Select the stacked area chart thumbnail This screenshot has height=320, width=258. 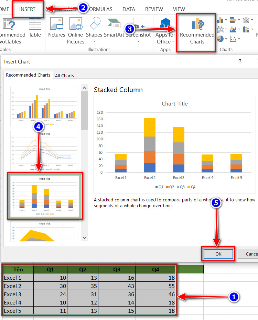pyautogui.click(x=45, y=231)
